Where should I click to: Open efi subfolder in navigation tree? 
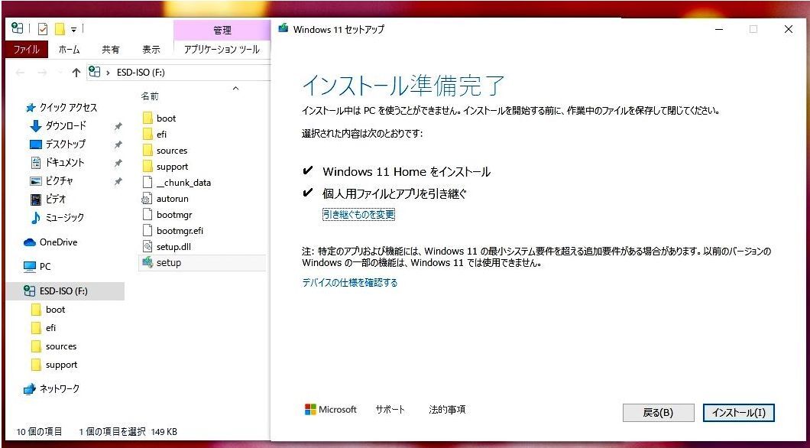click(44, 328)
